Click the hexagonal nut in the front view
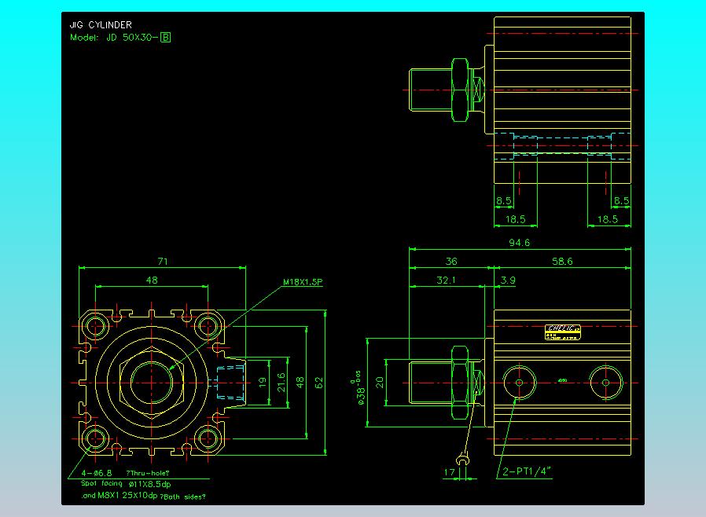The width and height of the screenshot is (706, 517). (151, 383)
